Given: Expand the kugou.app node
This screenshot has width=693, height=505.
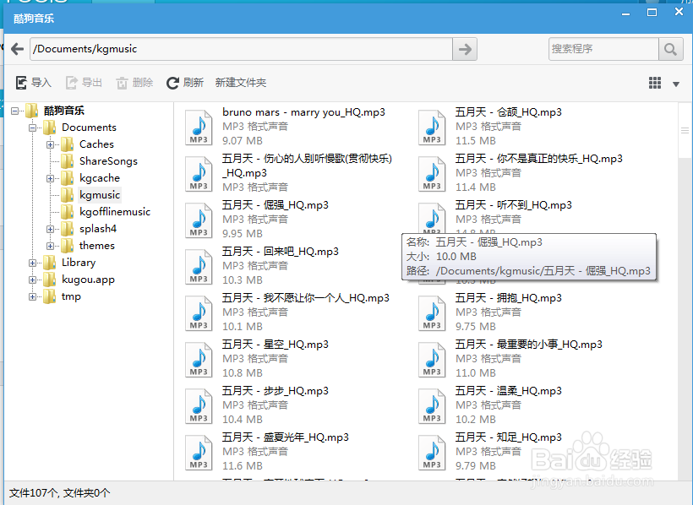Looking at the screenshot, I should 33,280.
